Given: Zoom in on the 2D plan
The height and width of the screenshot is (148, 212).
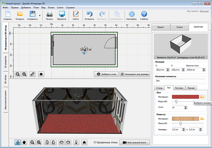Looking at the screenshot, I should (x=24, y=74).
